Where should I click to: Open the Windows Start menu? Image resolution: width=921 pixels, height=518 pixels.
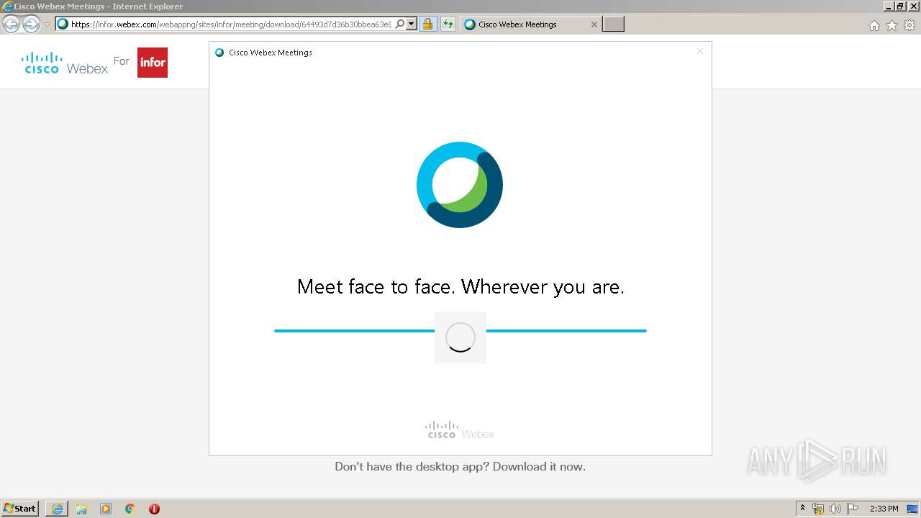pyautogui.click(x=19, y=508)
